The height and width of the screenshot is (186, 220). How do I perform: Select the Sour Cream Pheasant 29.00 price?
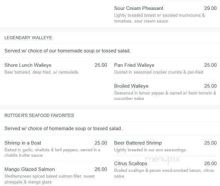(210, 8)
